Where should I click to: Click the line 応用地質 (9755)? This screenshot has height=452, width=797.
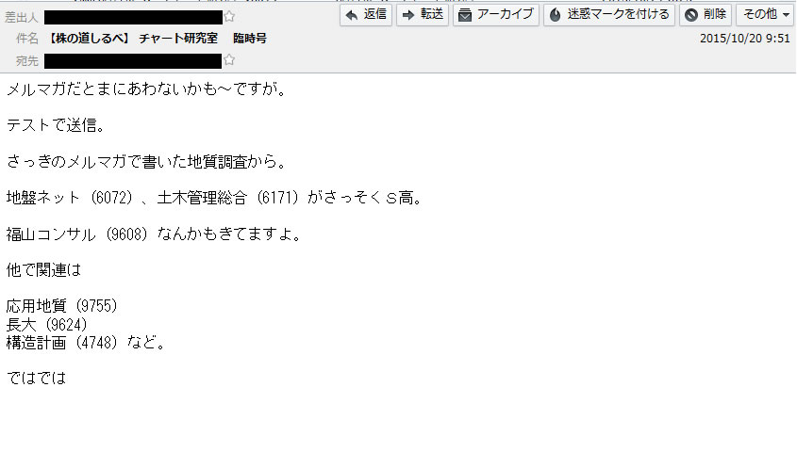coord(62,306)
